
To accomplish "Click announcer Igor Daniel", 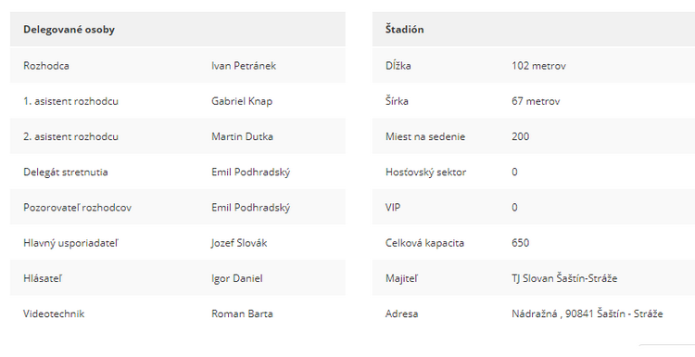I will [x=236, y=278].
